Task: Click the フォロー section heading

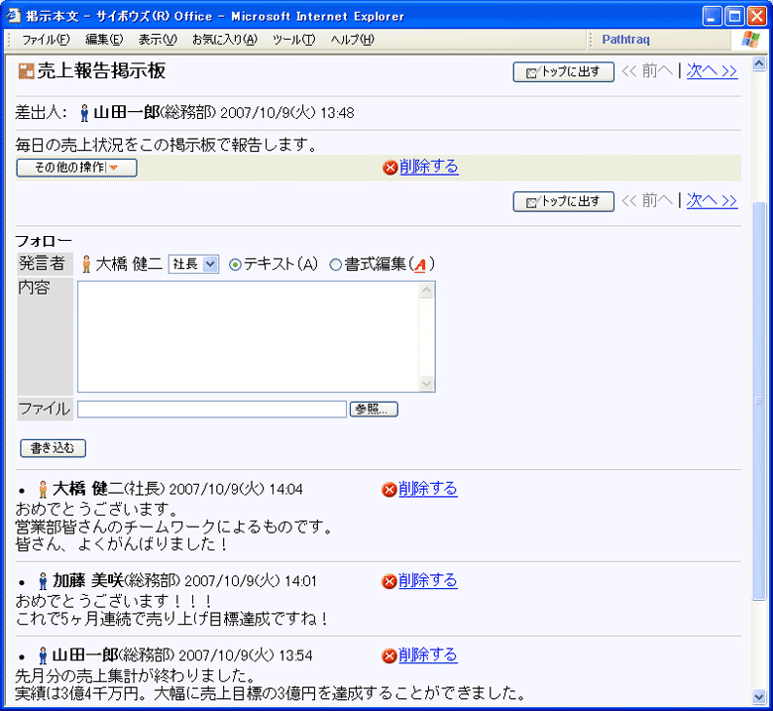Action: pyautogui.click(x=44, y=241)
